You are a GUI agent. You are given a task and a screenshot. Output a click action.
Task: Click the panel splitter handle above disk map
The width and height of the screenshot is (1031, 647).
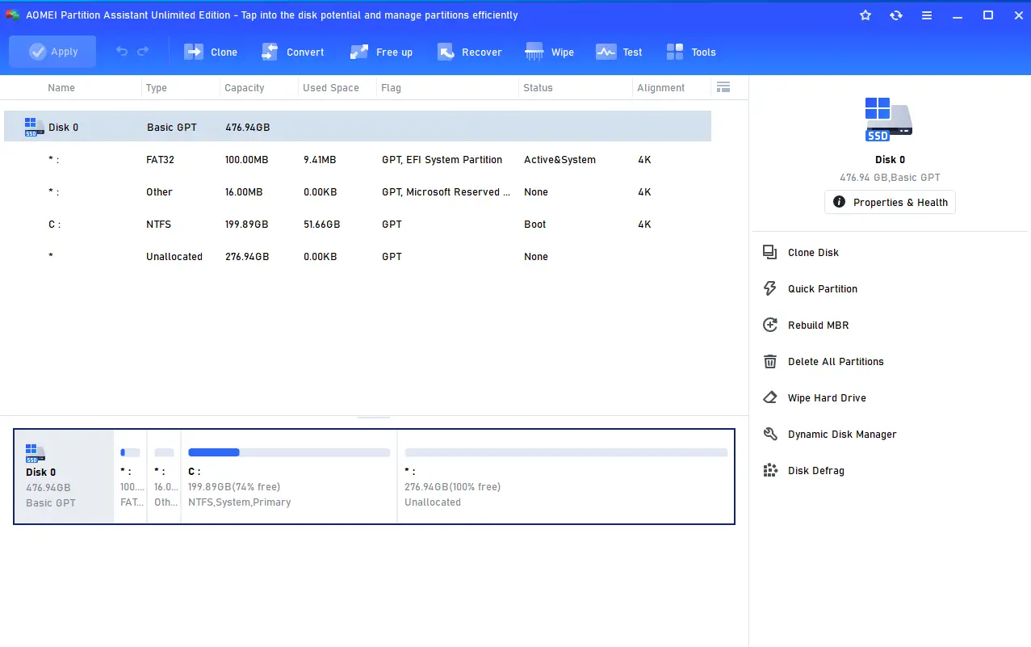[374, 418]
